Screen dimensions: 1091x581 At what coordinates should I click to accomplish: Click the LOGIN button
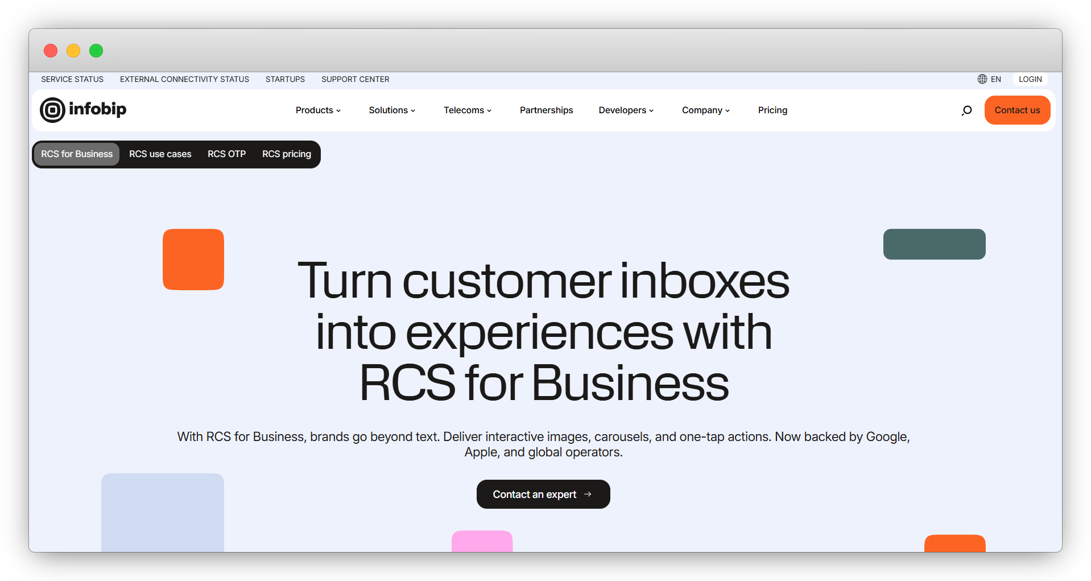pos(1030,79)
